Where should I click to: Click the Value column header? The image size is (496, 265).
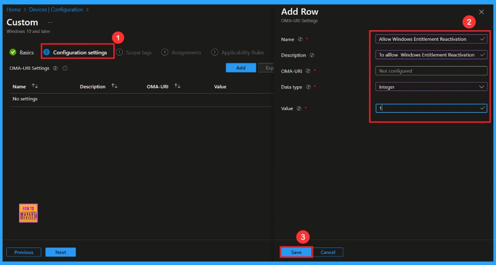220,86
